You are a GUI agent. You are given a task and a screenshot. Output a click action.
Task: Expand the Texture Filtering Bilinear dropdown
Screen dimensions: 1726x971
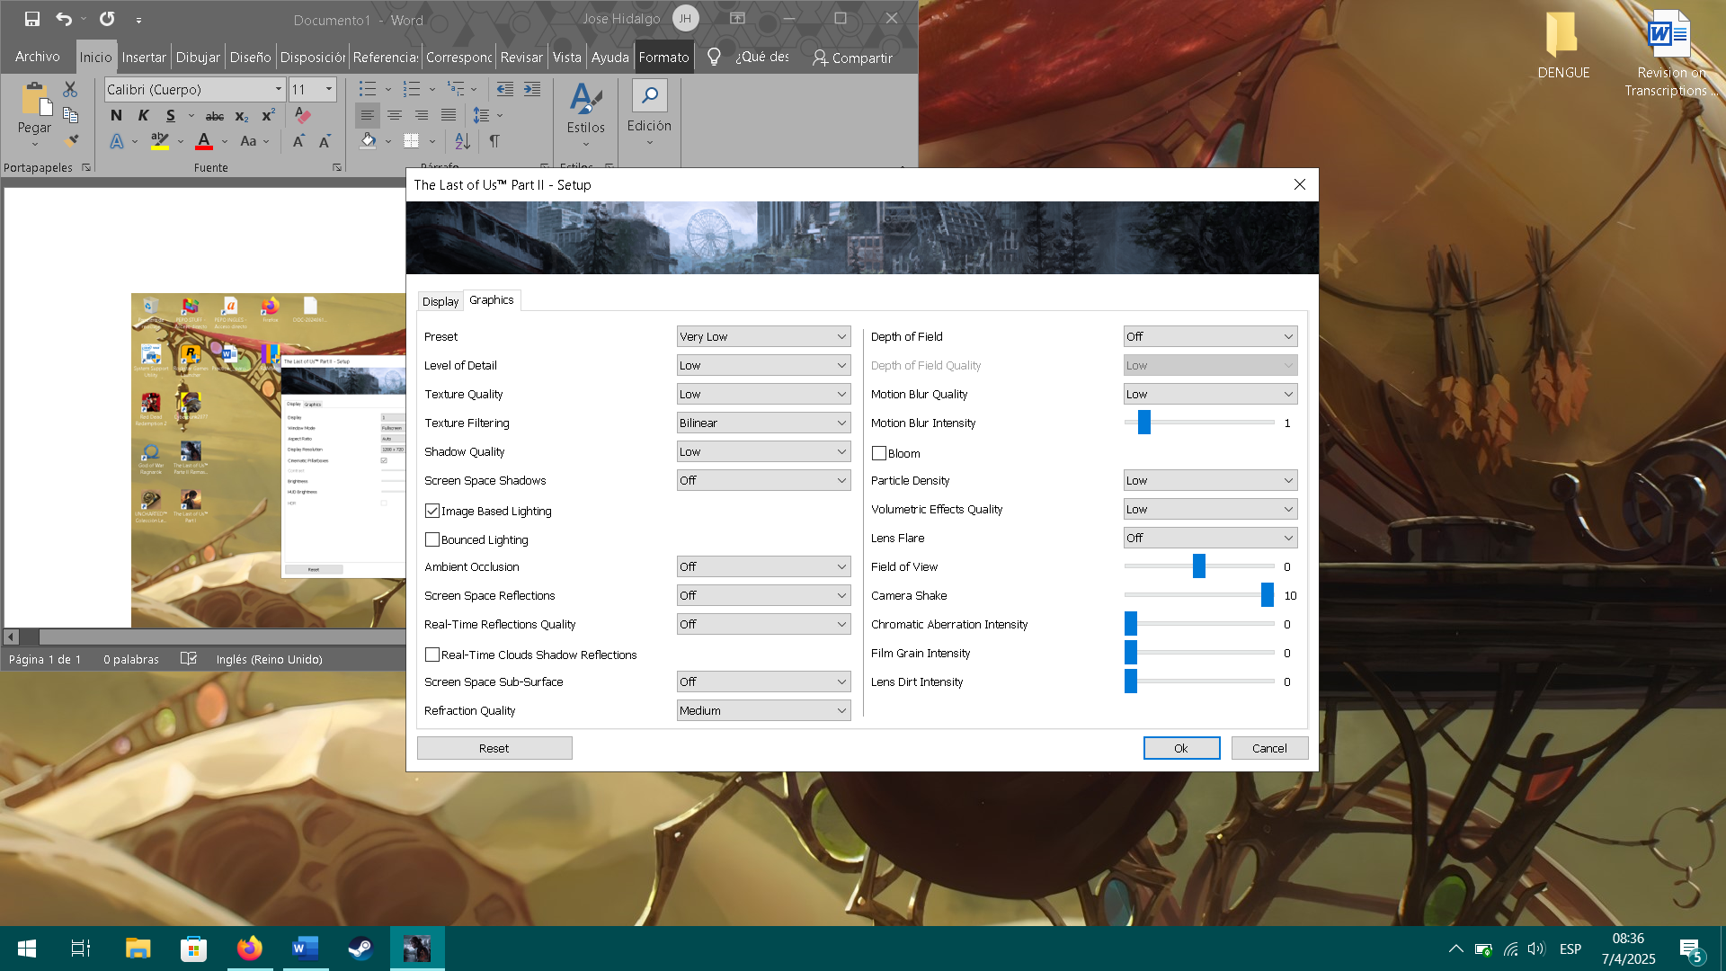[x=762, y=423]
